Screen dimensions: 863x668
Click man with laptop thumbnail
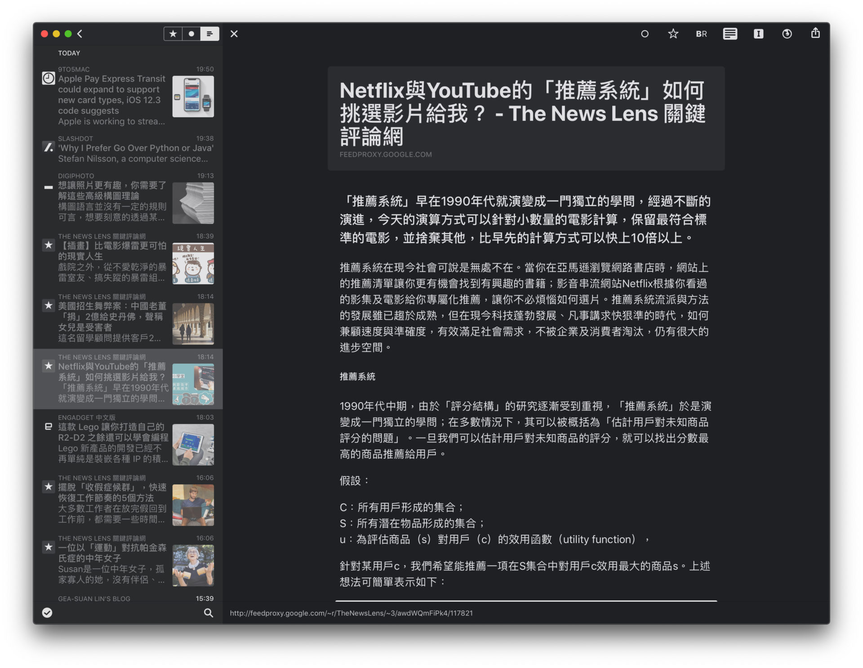click(193, 505)
